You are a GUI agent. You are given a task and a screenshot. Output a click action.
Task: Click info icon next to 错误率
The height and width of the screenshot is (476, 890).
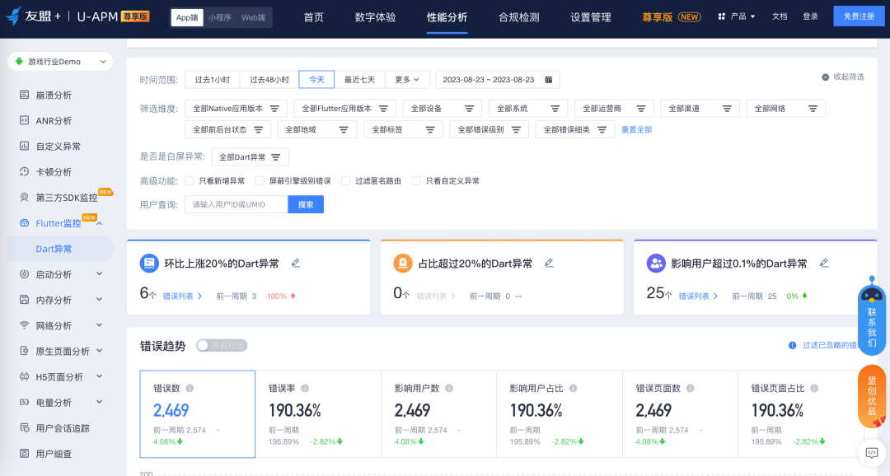(305, 388)
